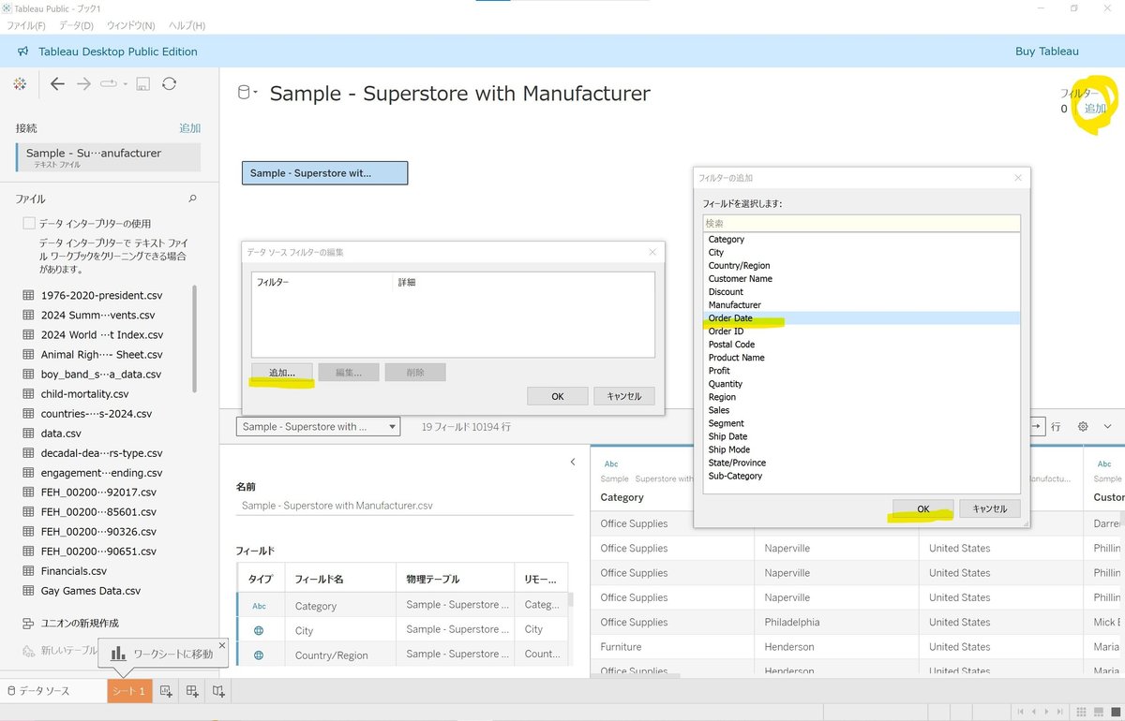Click the new union icon
Screen dimensions: 1125x721
[x=28, y=623]
